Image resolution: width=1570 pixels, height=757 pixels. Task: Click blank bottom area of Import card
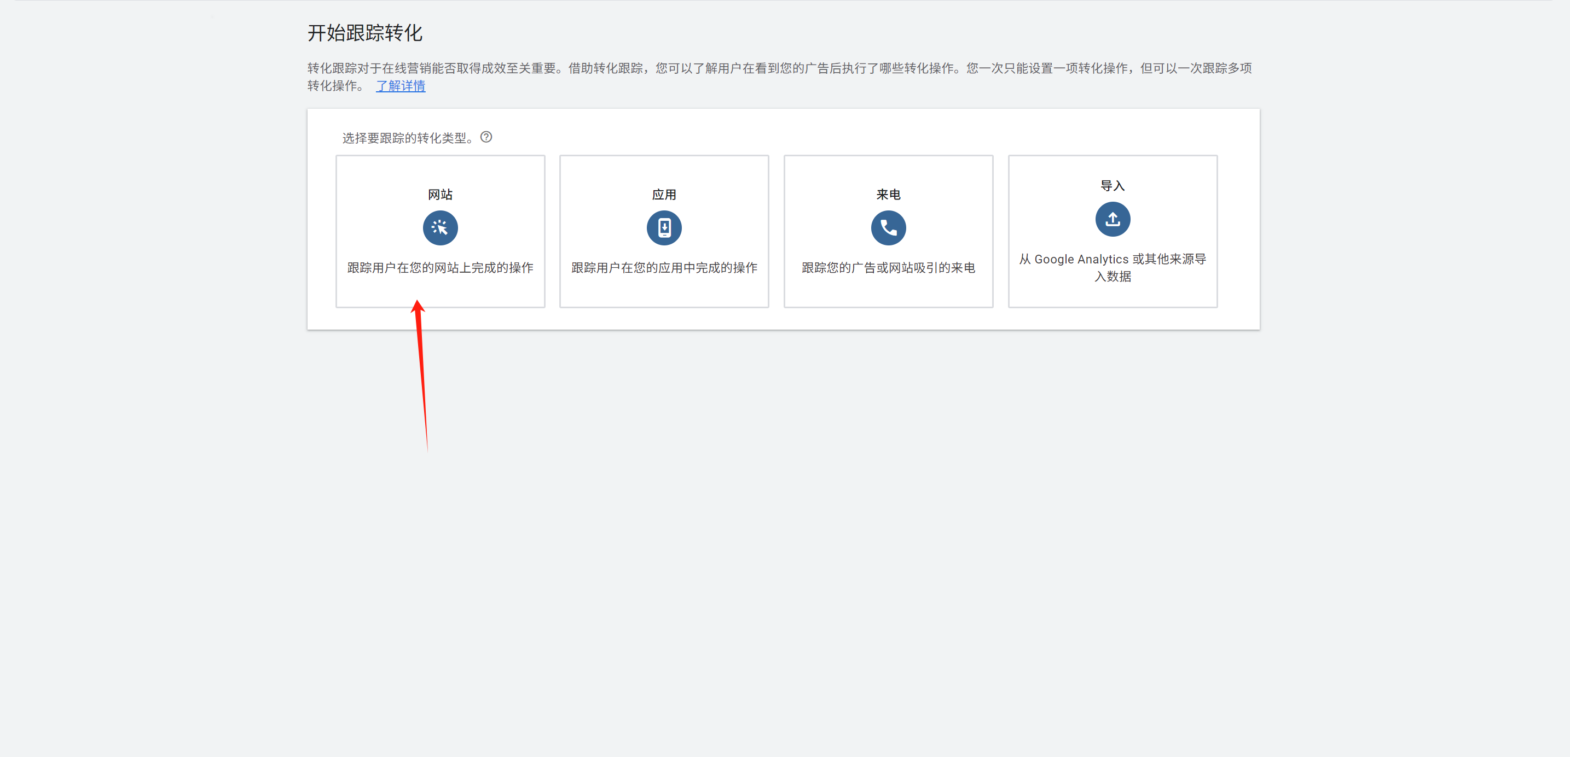tap(1113, 297)
